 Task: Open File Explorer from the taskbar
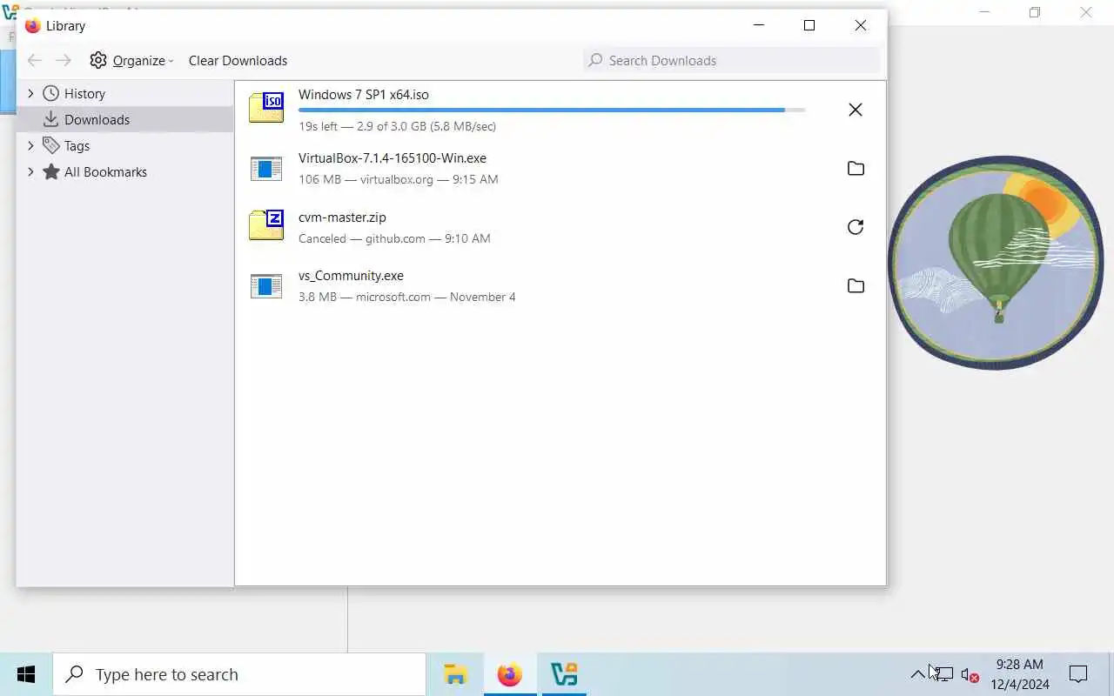456,674
